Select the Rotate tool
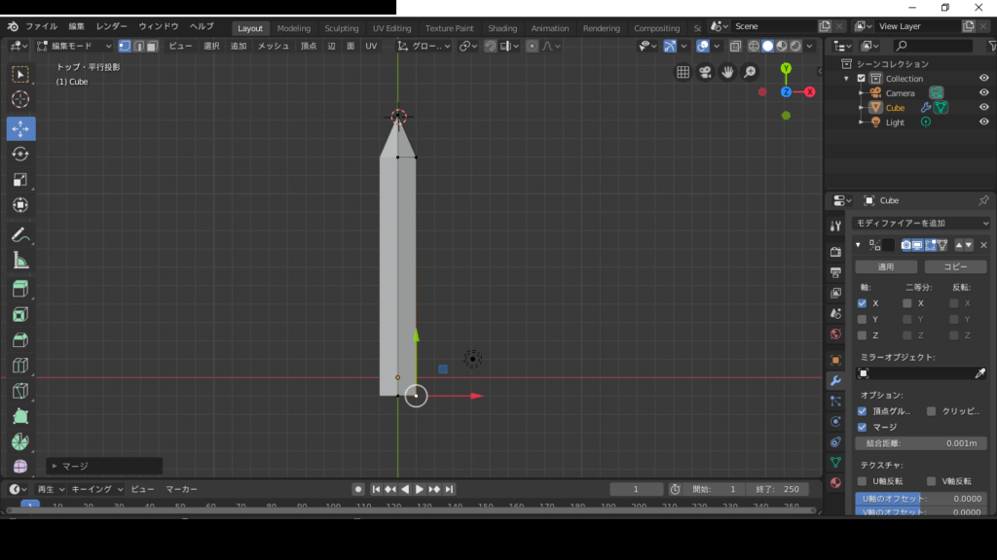The height and width of the screenshot is (560, 997). coord(20,155)
